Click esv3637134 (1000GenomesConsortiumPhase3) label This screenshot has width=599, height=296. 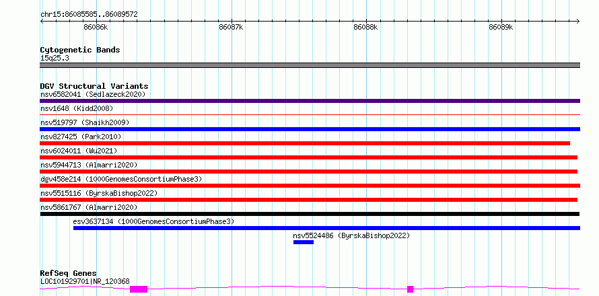point(153,221)
